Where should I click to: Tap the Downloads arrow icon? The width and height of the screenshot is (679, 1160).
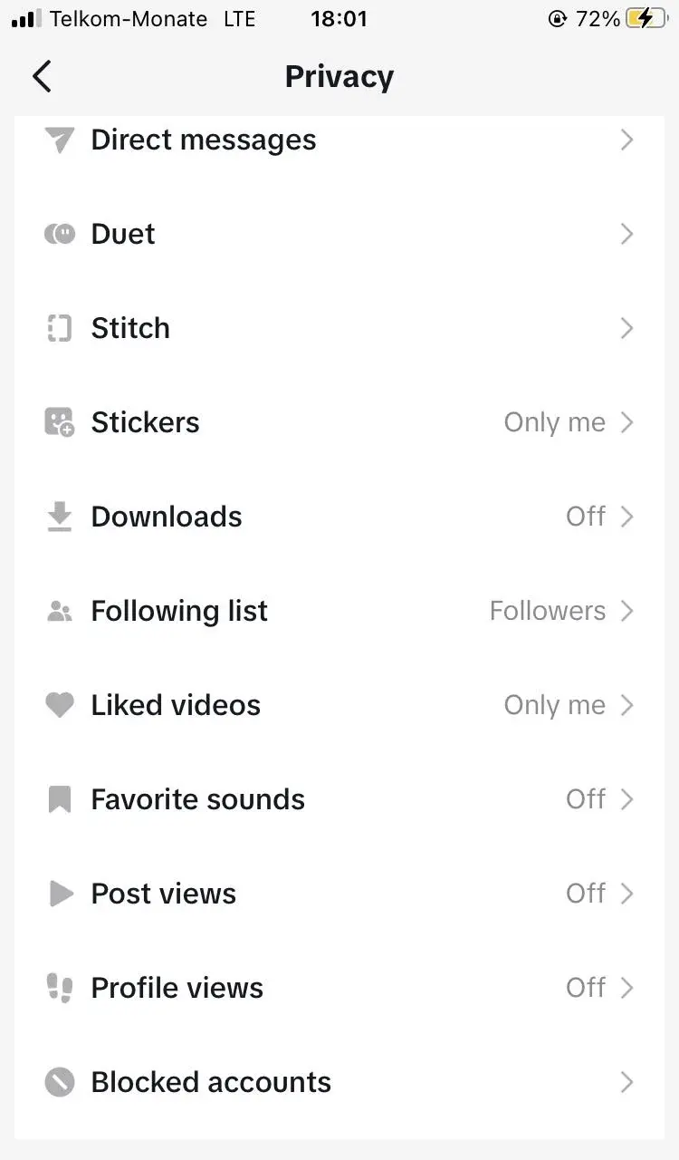(59, 517)
